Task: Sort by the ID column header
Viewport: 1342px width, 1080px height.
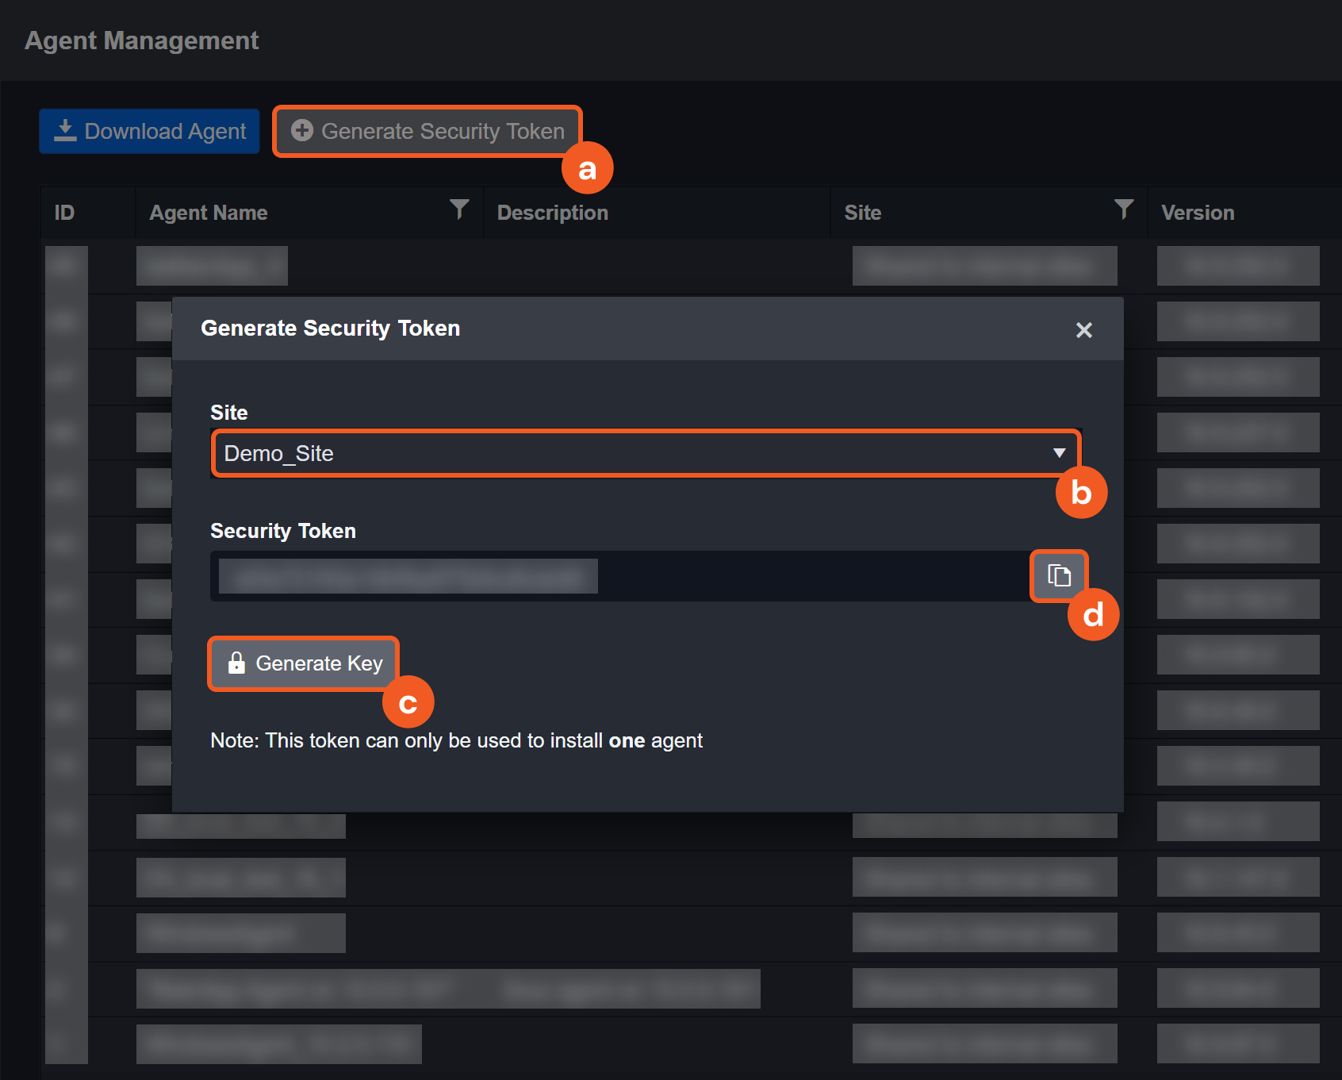Action: tap(64, 213)
